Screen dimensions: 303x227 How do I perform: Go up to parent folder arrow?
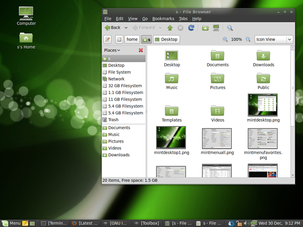tap(170, 28)
